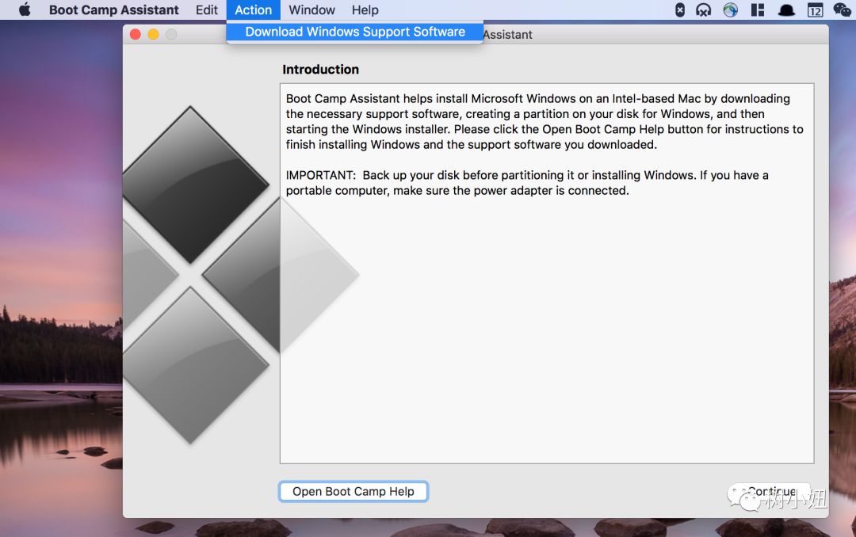The height and width of the screenshot is (537, 856).
Task: Click the headphones status icon in menu bar
Action: pos(703,10)
